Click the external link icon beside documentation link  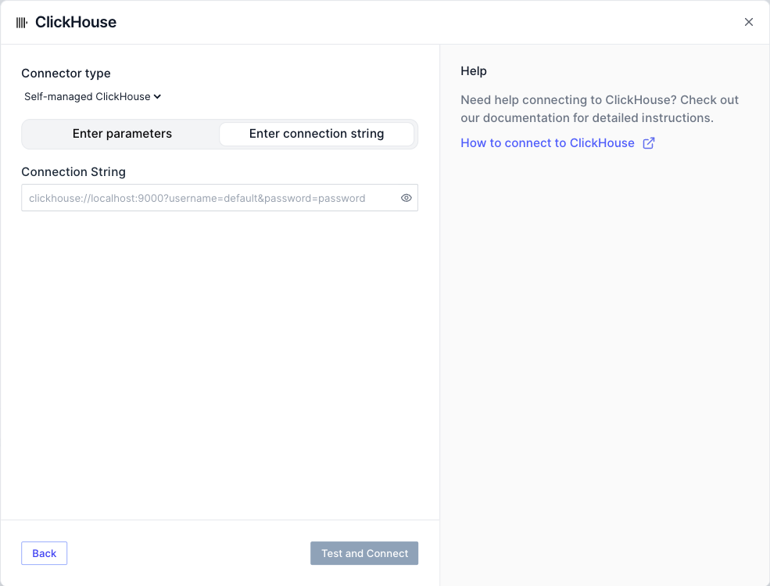pos(649,143)
